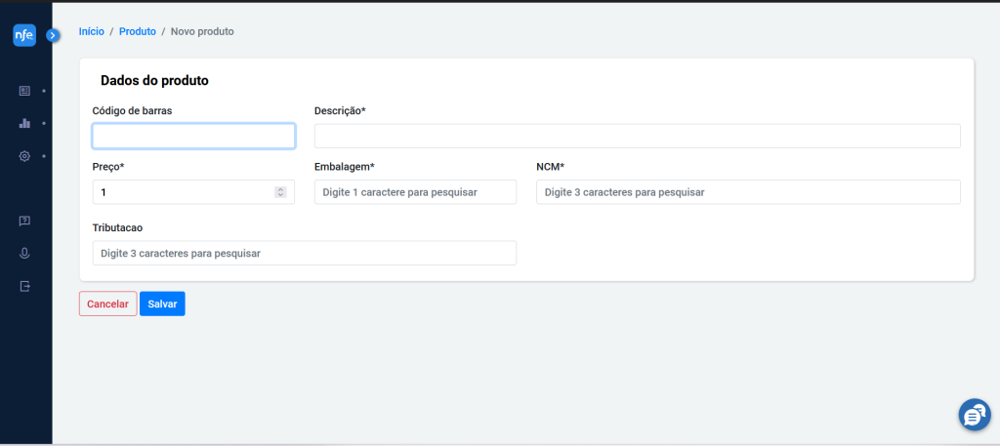
Task: Focus the Código de barras field
Action: 194,137
